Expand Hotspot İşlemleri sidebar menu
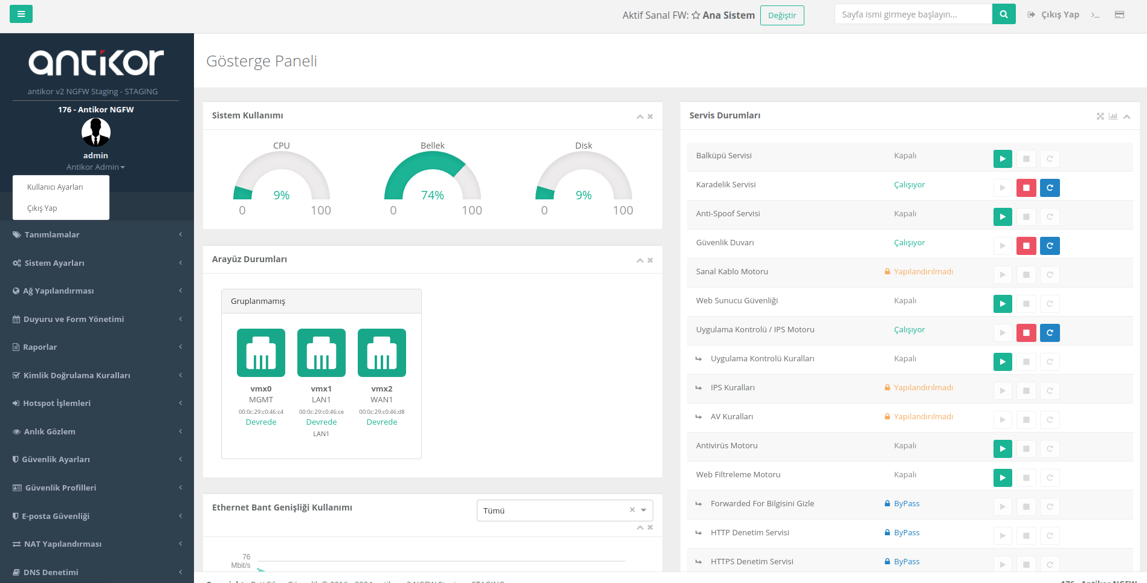This screenshot has height=583, width=1147. click(x=97, y=403)
